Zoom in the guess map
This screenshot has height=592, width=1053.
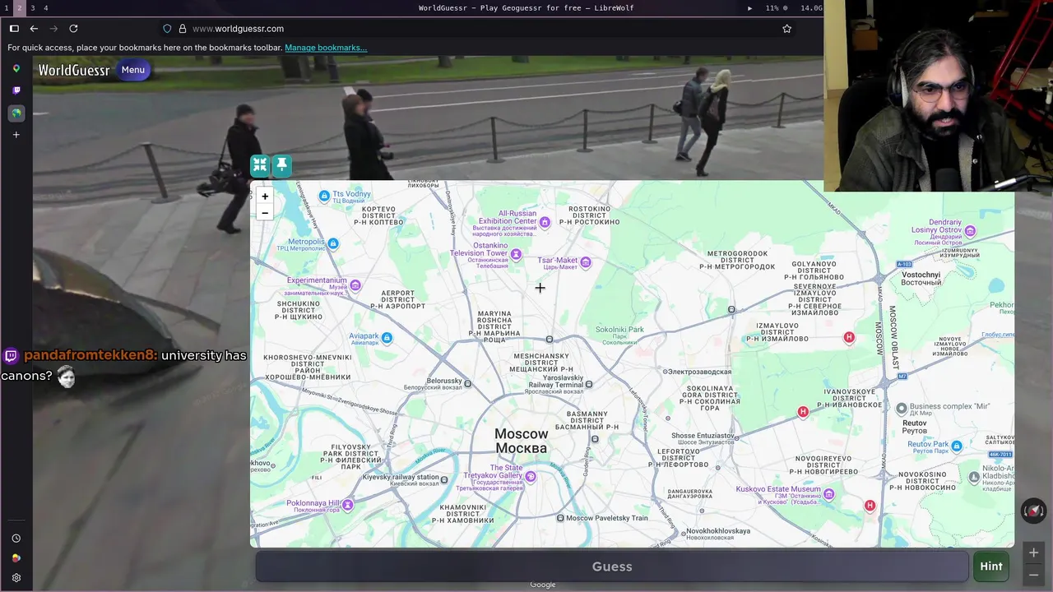click(x=265, y=197)
